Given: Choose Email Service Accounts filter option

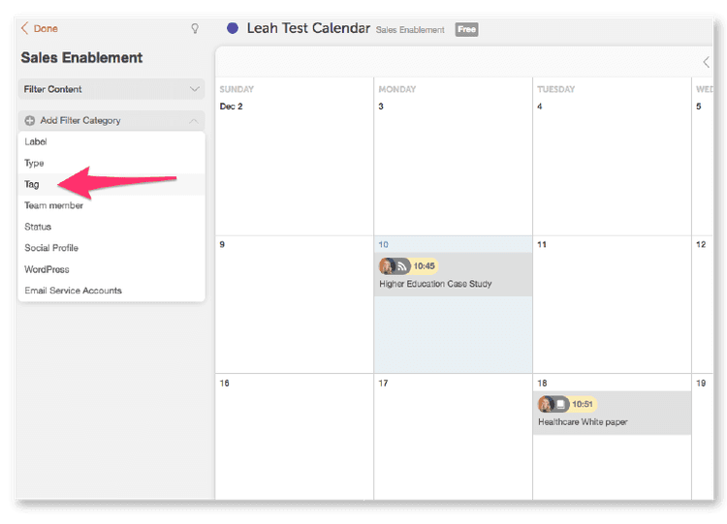Looking at the screenshot, I should click(x=73, y=291).
